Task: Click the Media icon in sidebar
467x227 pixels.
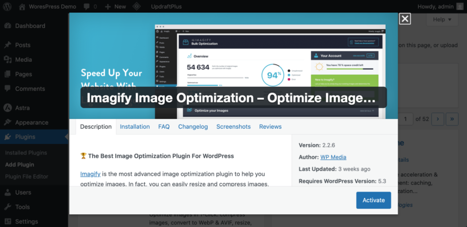Action: (x=8, y=60)
